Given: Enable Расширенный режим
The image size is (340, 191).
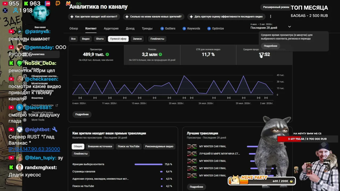Looking at the screenshot, I should pos(276,7).
